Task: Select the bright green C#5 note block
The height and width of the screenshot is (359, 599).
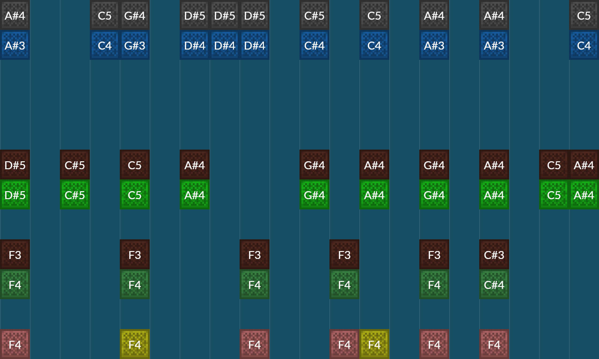Action: pos(75,194)
